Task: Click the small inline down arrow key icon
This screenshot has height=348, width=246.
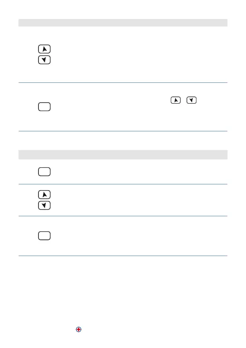Action: (x=191, y=100)
